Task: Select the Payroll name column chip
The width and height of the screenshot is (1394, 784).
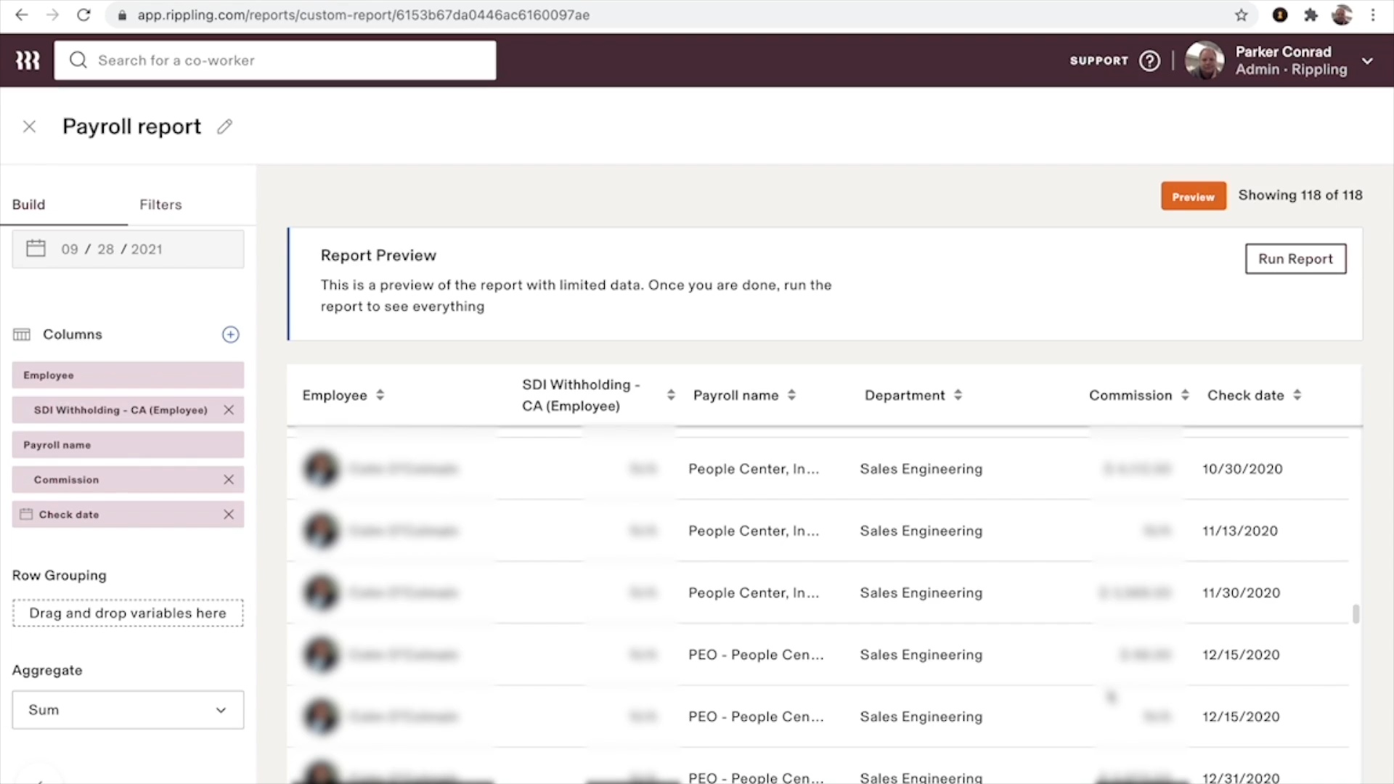Action: [x=128, y=445]
